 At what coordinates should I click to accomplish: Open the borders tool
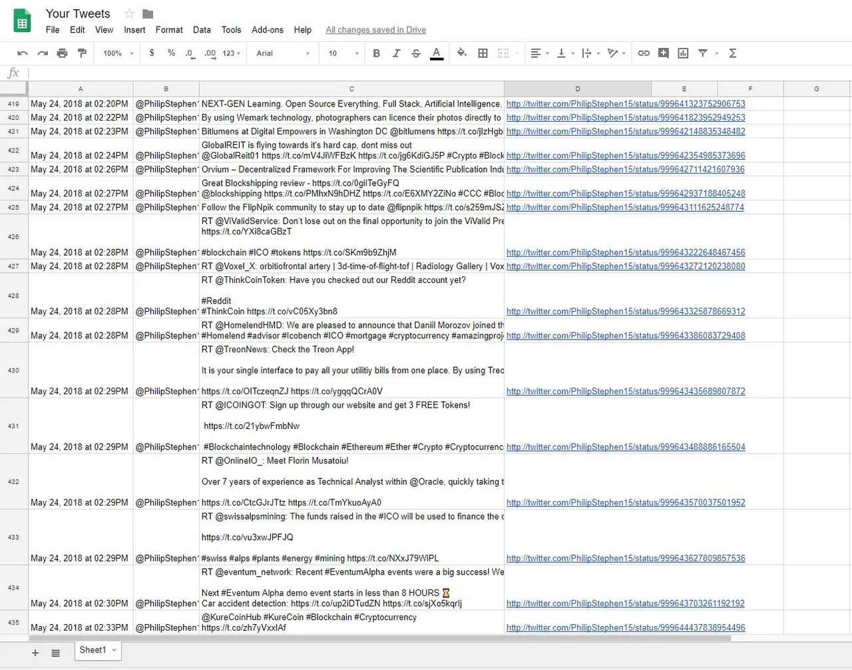coord(483,53)
